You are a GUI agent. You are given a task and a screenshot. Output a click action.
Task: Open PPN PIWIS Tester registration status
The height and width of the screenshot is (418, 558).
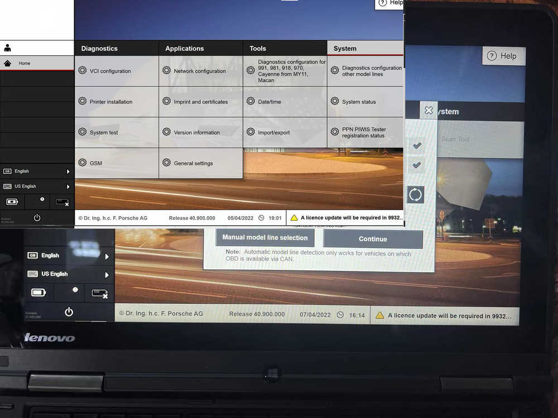[365, 132]
